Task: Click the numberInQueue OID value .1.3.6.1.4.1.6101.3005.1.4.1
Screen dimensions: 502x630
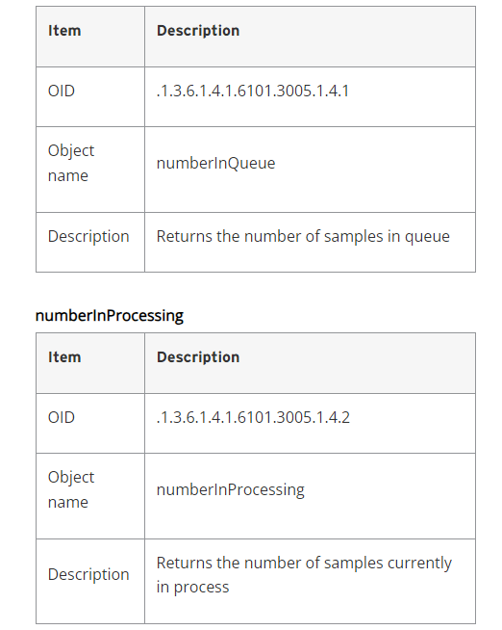Action: [253, 91]
